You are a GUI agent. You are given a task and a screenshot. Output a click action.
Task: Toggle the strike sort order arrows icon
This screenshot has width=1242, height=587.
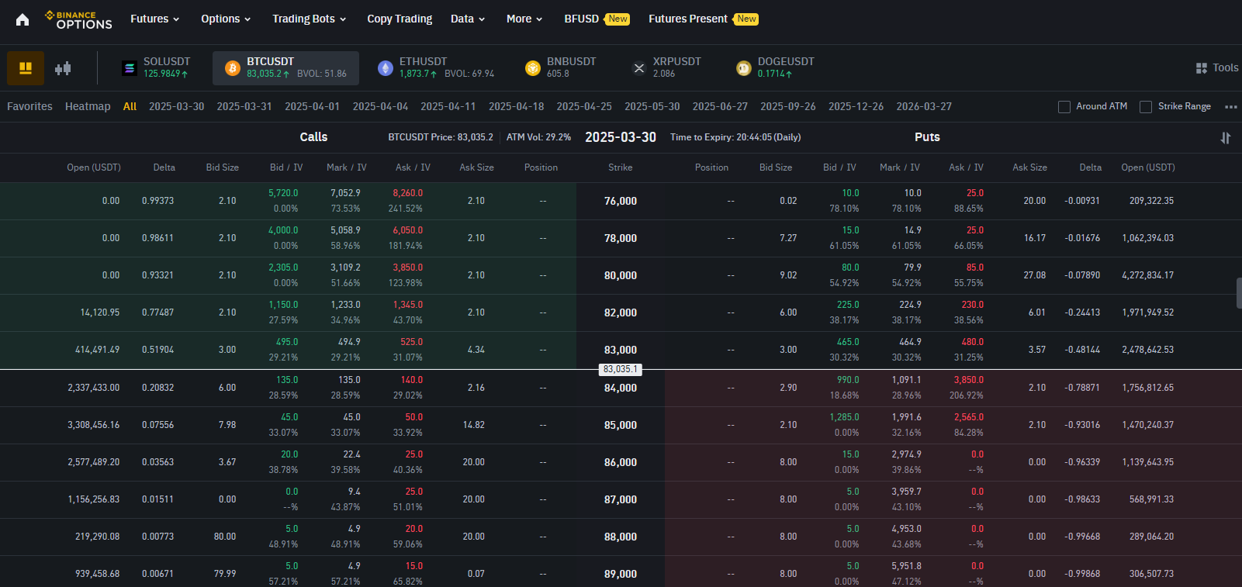tap(1226, 137)
